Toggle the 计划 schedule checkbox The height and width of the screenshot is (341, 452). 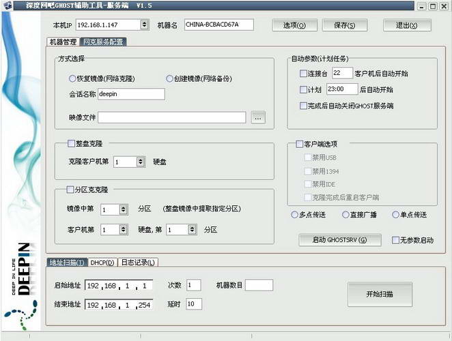coord(303,89)
